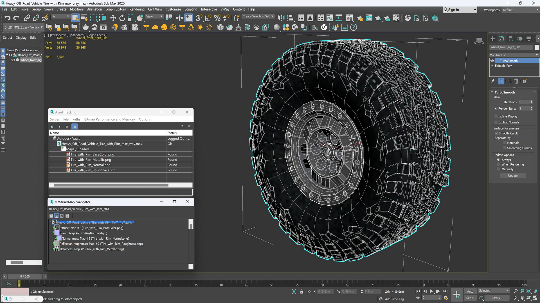
Task: Open the Rendering menu
Action: pyautogui.click(x=137, y=9)
